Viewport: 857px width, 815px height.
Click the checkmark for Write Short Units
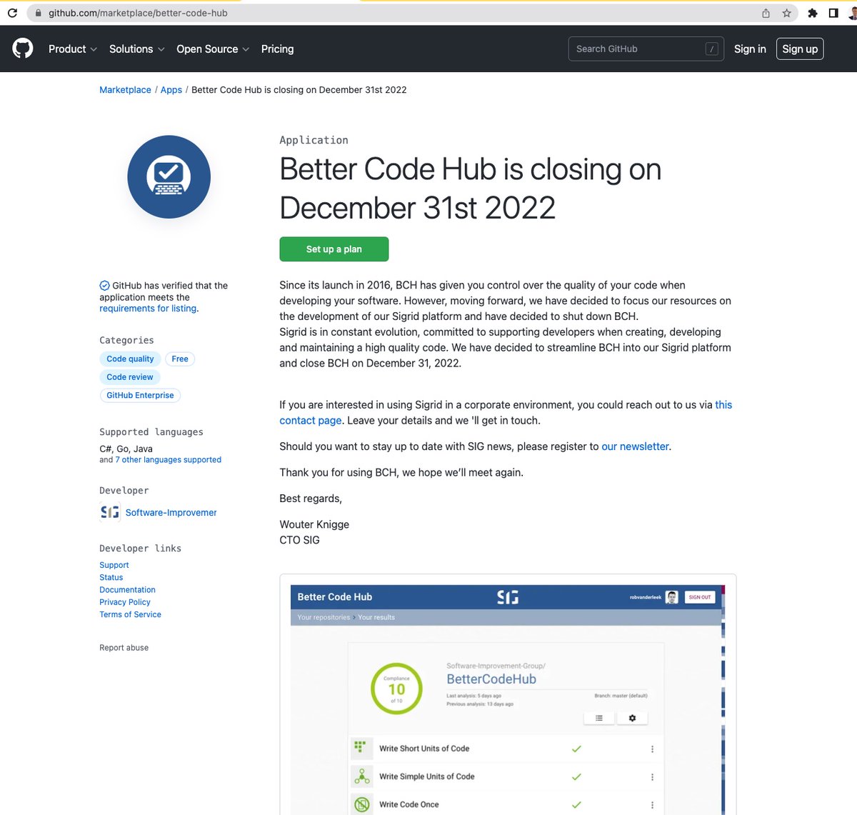pyautogui.click(x=576, y=749)
